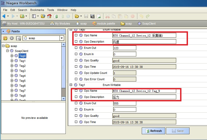
Task: Click the recent folder clock icon
Action: (43, 16)
